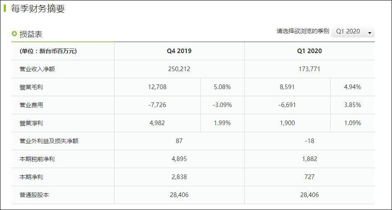392x210 pixels.
Task: Click the 250,212 revenue cell
Action: [x=179, y=69]
